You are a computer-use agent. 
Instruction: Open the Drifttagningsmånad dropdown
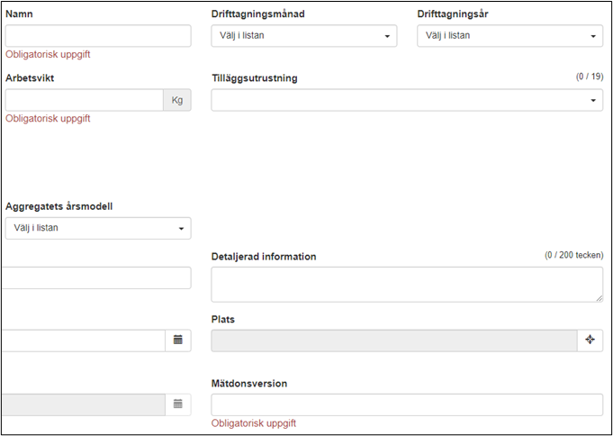click(304, 36)
